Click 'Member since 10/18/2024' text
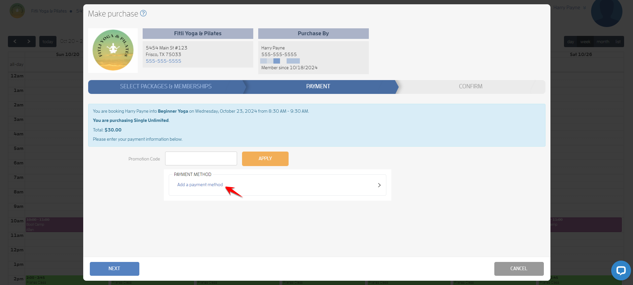This screenshot has height=285, width=633. pos(289,68)
